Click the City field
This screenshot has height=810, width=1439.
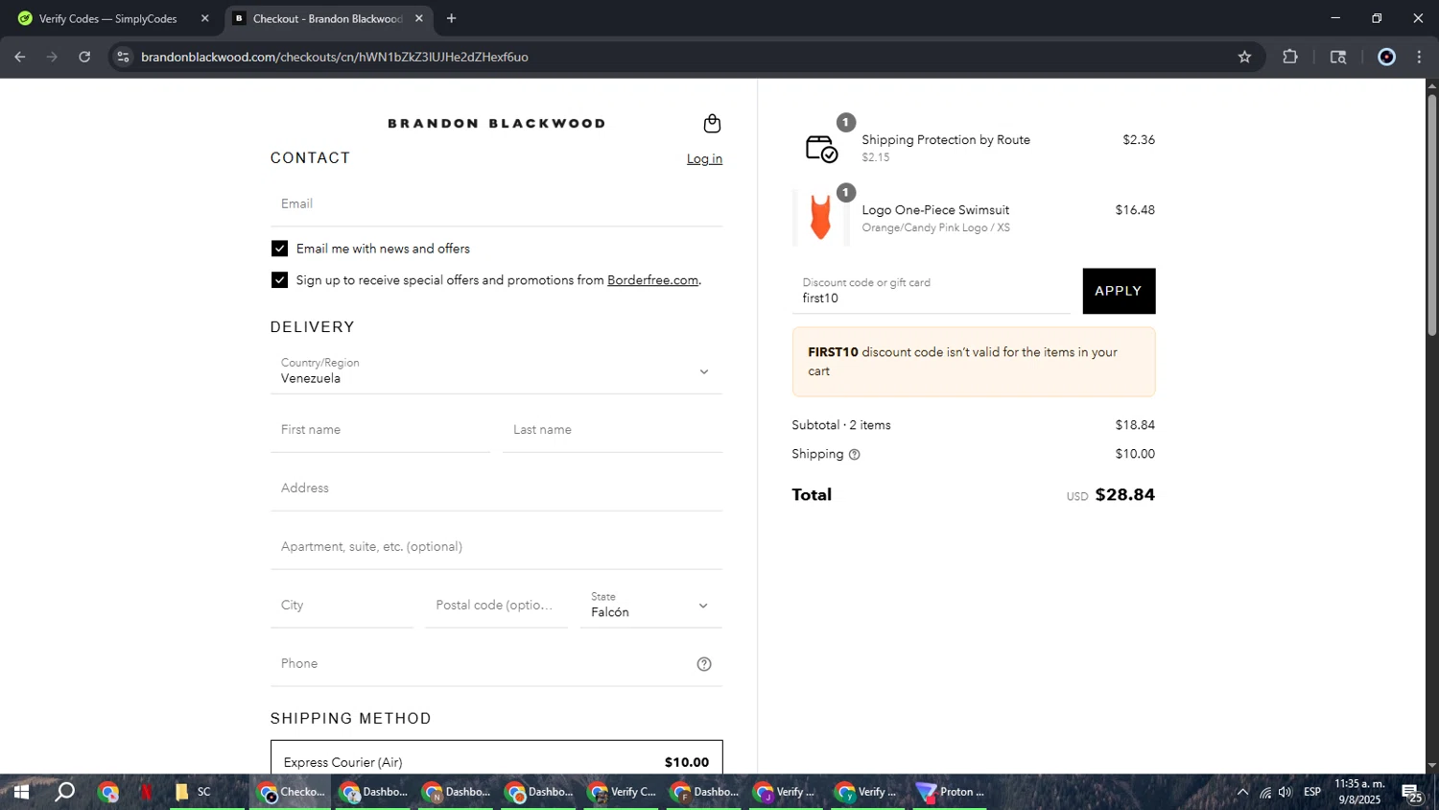(x=342, y=606)
